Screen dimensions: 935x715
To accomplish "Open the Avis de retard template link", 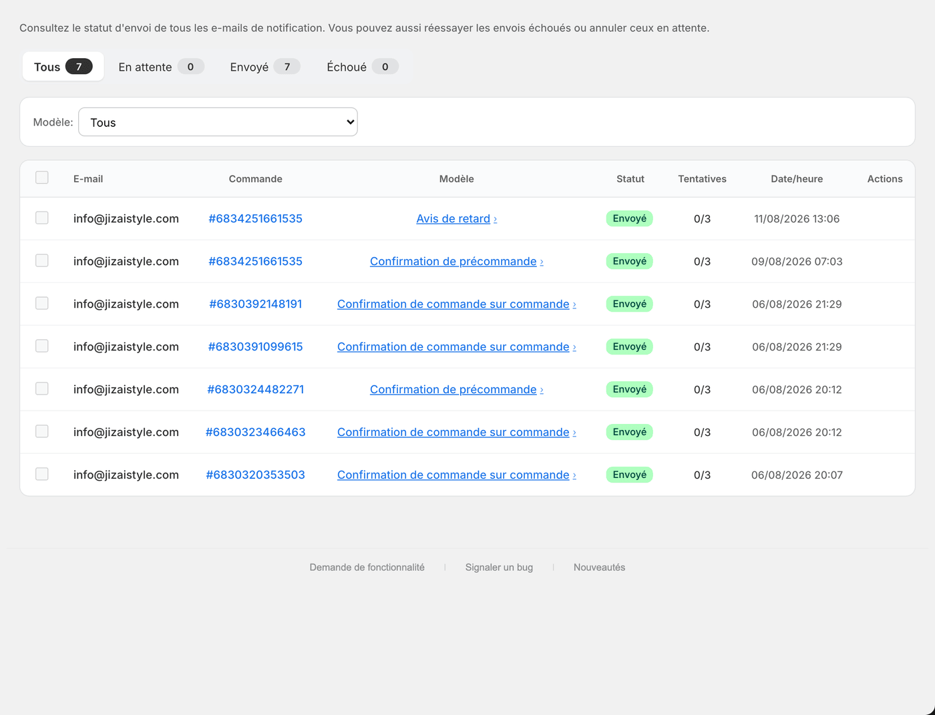I will (x=456, y=218).
